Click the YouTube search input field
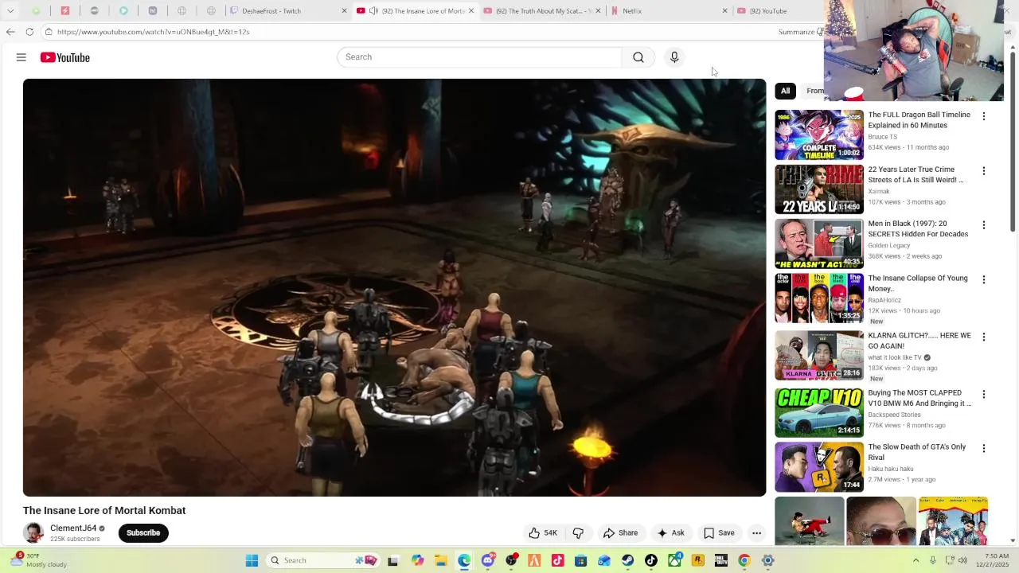Image resolution: width=1019 pixels, height=573 pixels. [479, 57]
